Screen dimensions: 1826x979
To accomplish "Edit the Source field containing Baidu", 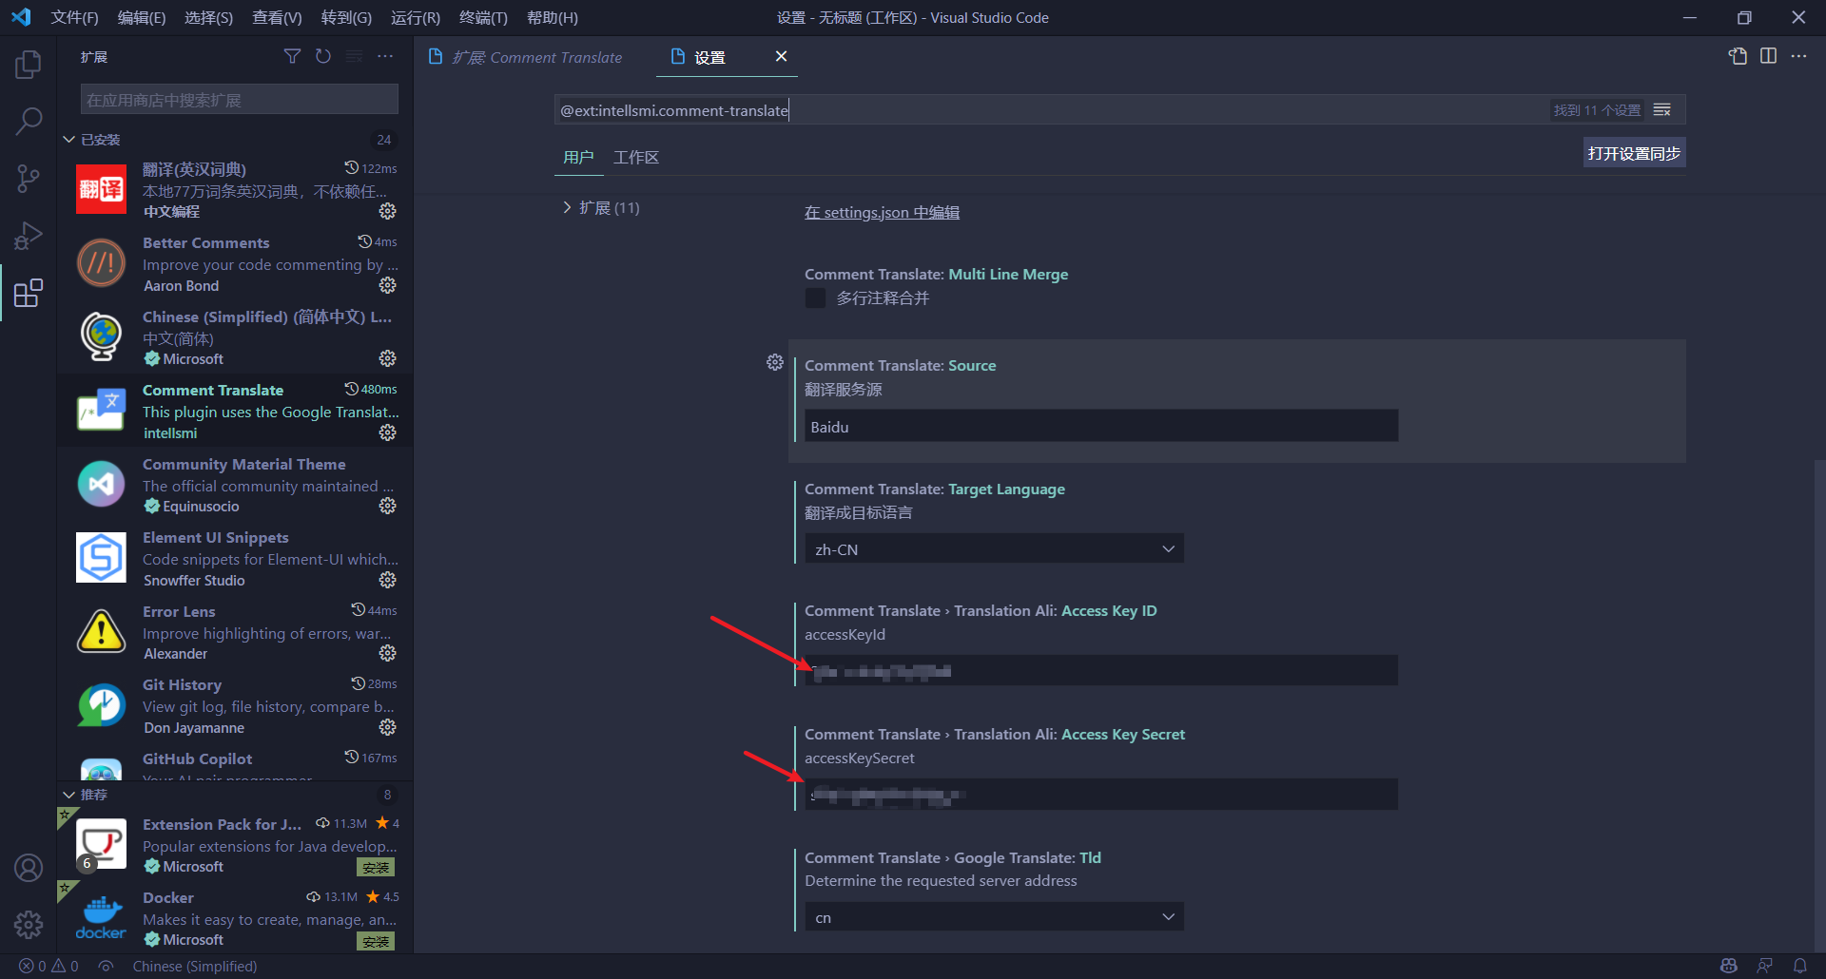I will [1101, 427].
